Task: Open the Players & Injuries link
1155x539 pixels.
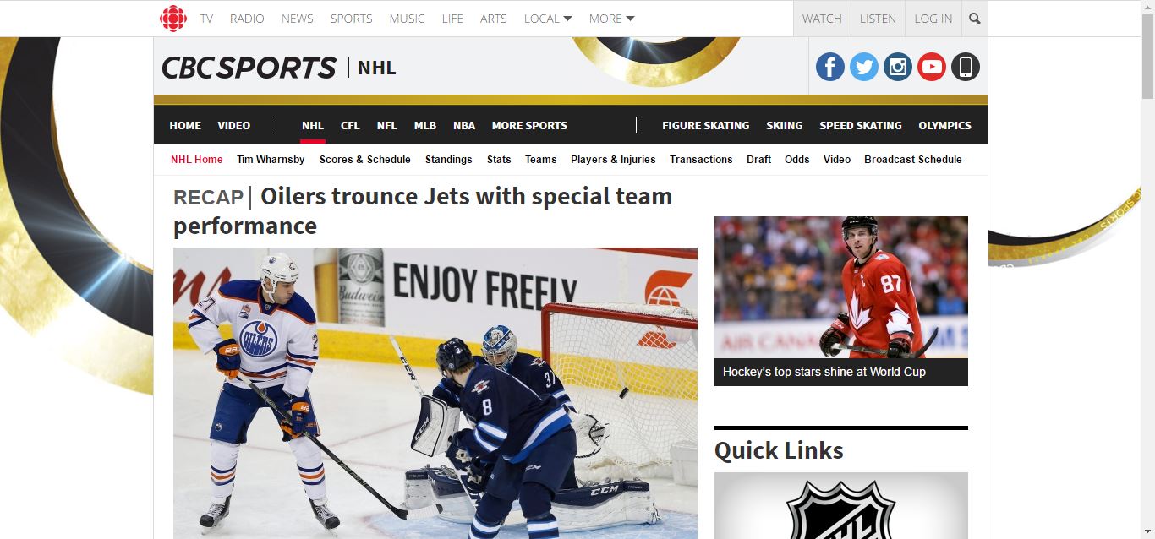Action: tap(613, 160)
